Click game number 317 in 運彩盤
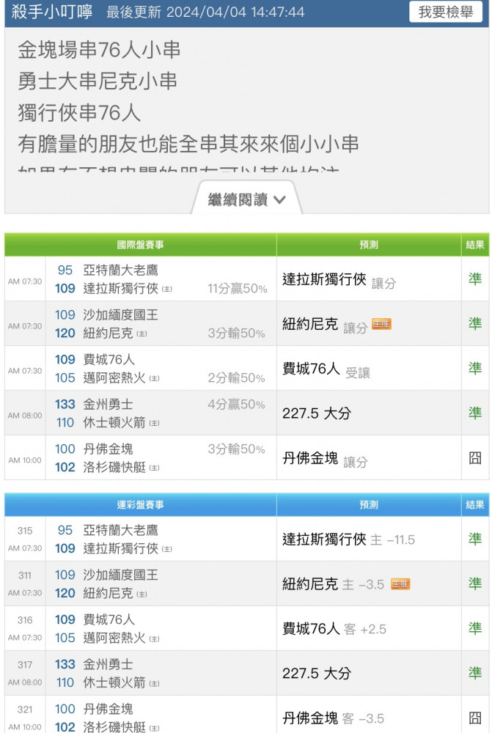The width and height of the screenshot is (492, 733). coord(25,665)
